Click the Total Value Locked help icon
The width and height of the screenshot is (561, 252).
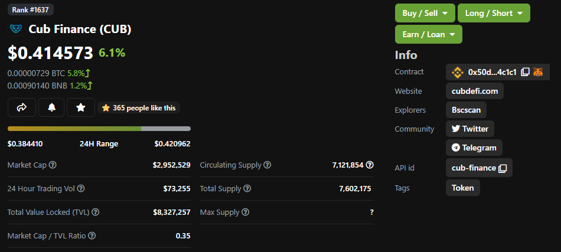click(x=96, y=212)
